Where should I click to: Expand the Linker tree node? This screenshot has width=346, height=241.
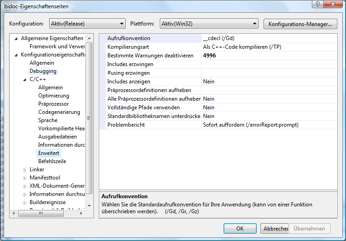pos(25,169)
